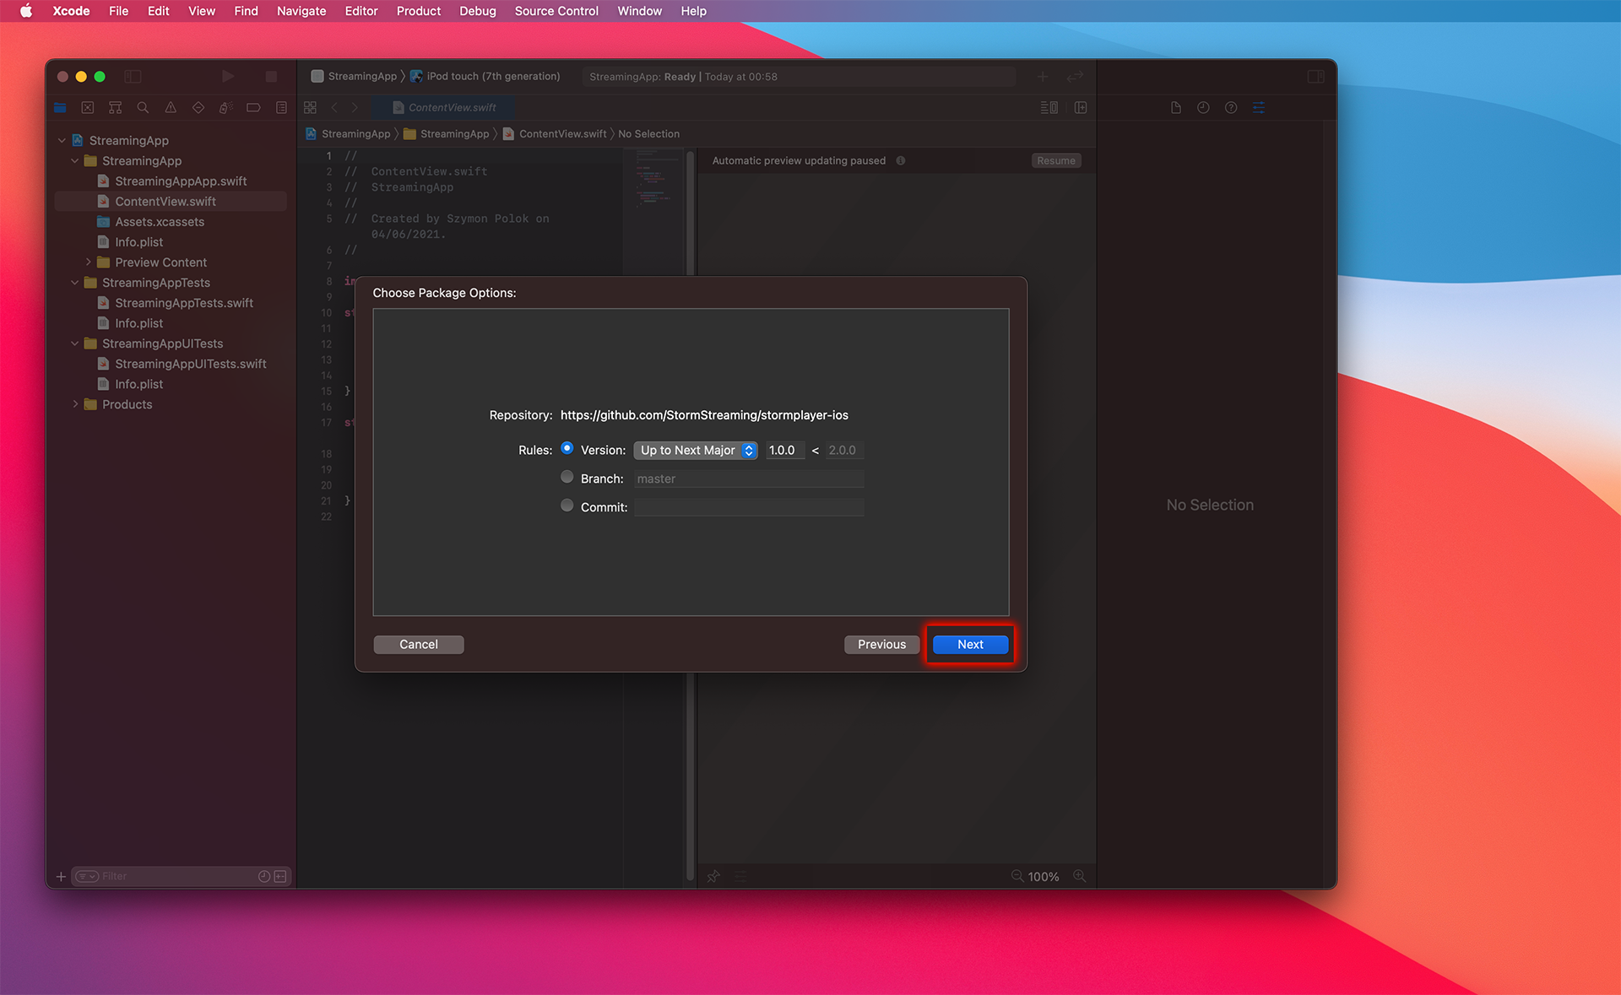Open the Up to Next Major dropdown
1621x995 pixels.
tap(696, 450)
